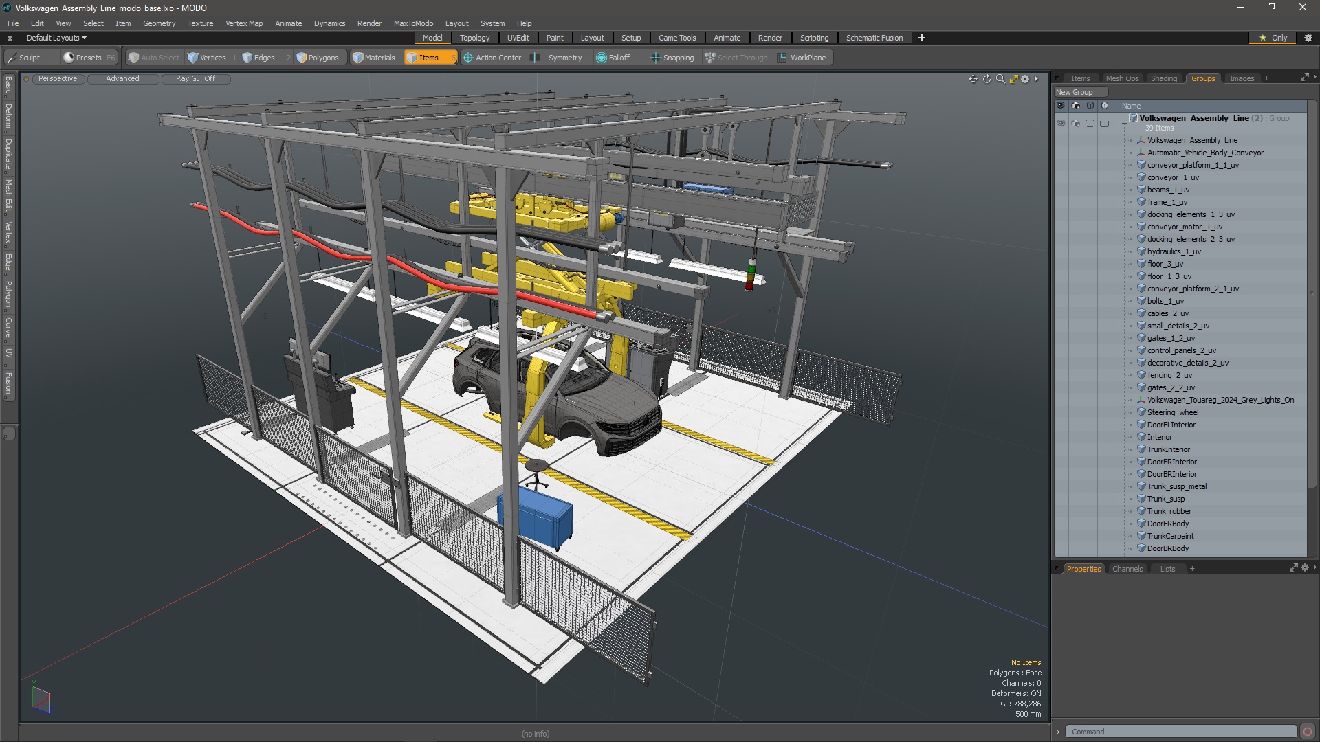Open the WorkPlane options
Image resolution: width=1320 pixels, height=742 pixels.
click(802, 58)
